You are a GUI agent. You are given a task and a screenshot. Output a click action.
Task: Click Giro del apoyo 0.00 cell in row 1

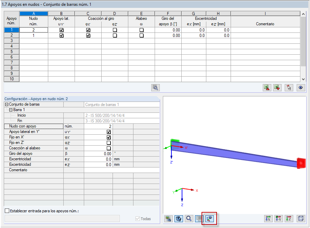coord(168,30)
